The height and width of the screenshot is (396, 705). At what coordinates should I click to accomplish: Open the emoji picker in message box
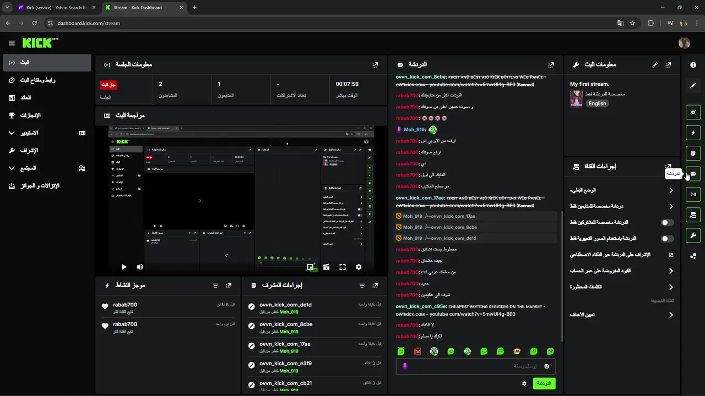pos(547,366)
